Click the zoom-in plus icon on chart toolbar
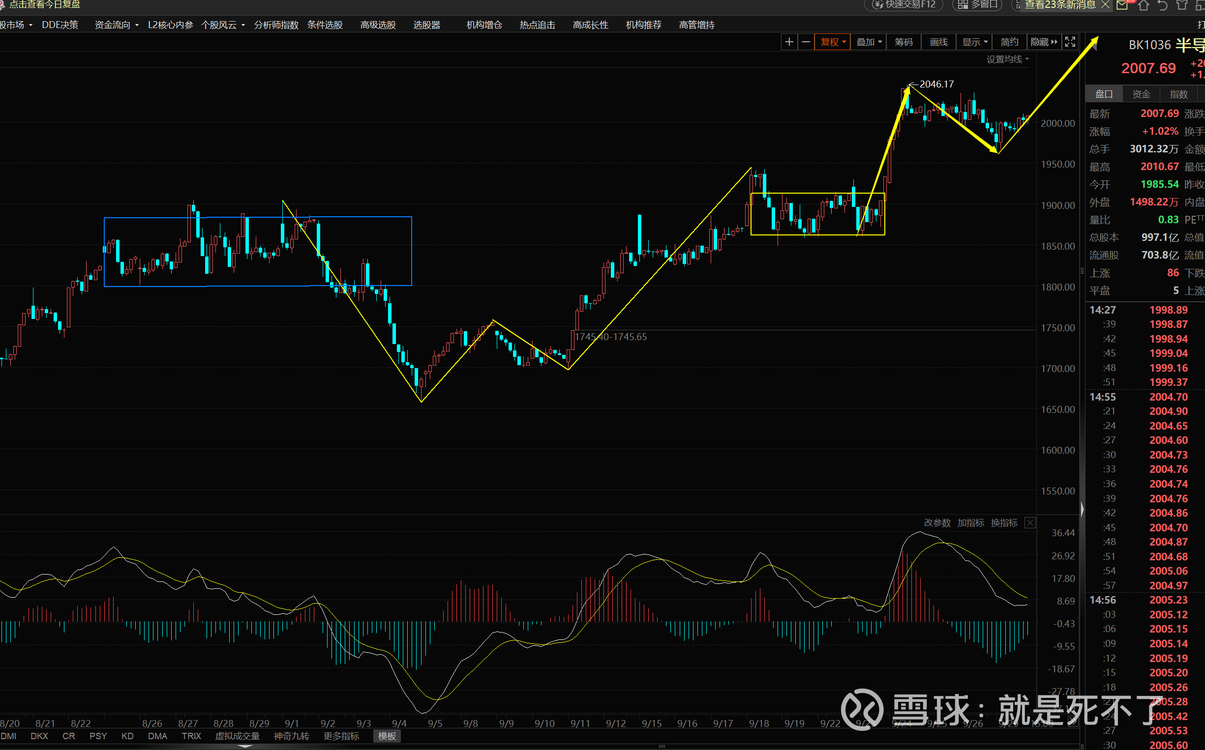 [788, 42]
